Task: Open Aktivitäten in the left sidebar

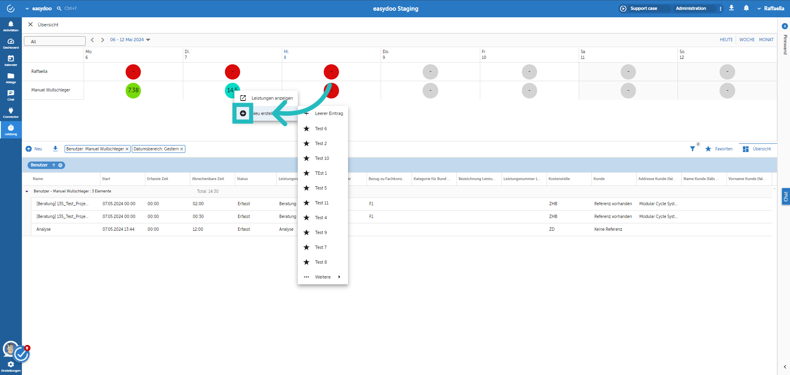Action: pos(11,26)
